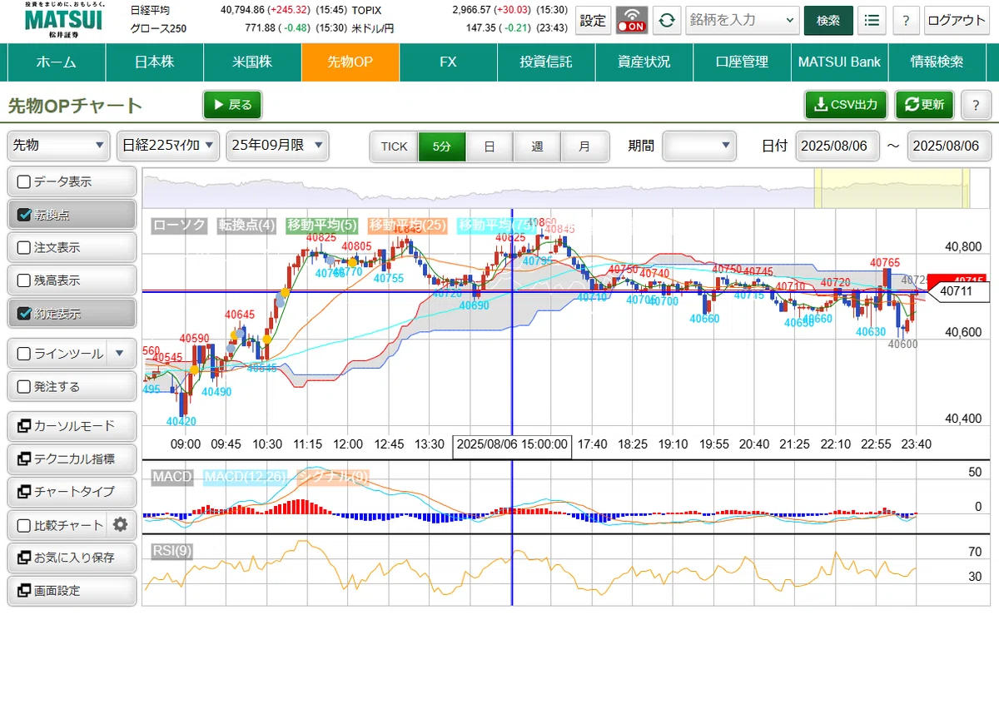Open the list menu icon beside 検索
Viewport: 999px width, 719px height.
(x=872, y=21)
